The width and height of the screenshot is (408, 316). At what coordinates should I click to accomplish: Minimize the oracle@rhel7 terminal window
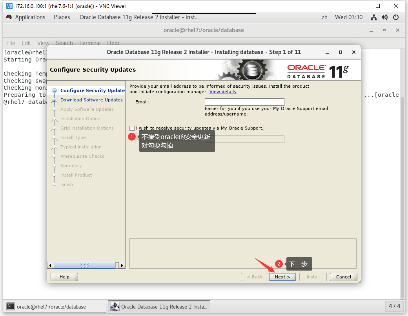pyautogui.click(x=371, y=31)
